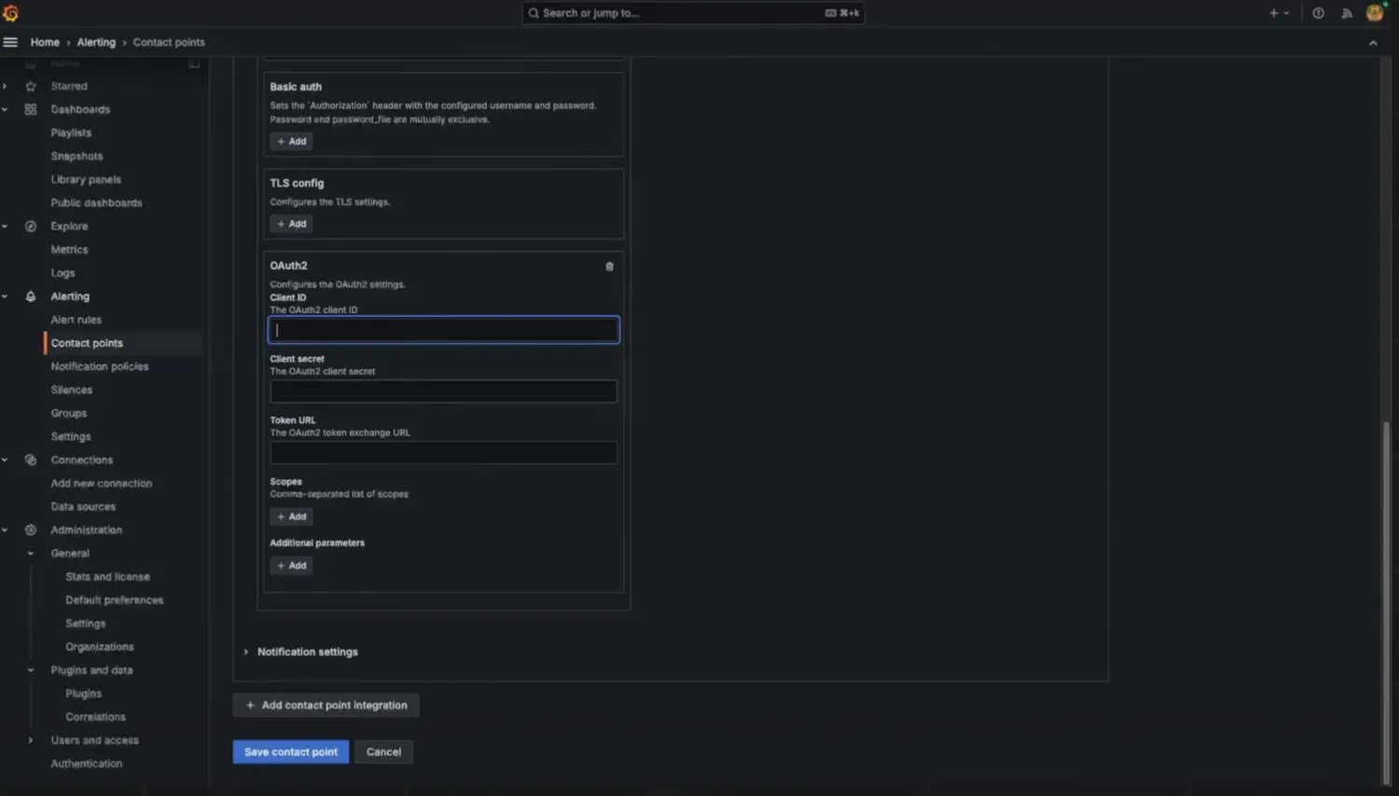Viewport: 1399px width, 796px height.
Task: Click the Explore compass icon
Action: point(31,226)
